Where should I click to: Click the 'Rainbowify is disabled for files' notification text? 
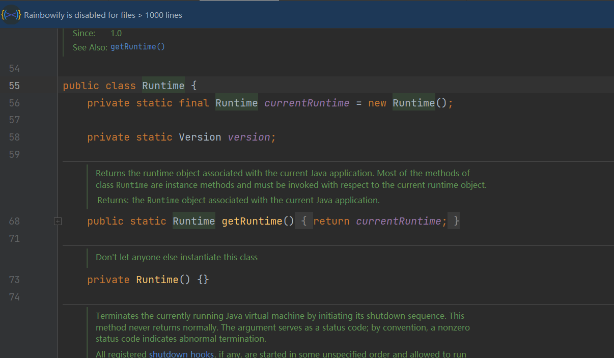[x=103, y=15]
